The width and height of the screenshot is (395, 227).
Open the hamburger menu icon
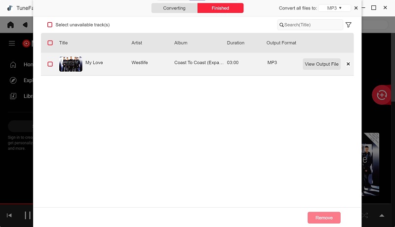12,44
